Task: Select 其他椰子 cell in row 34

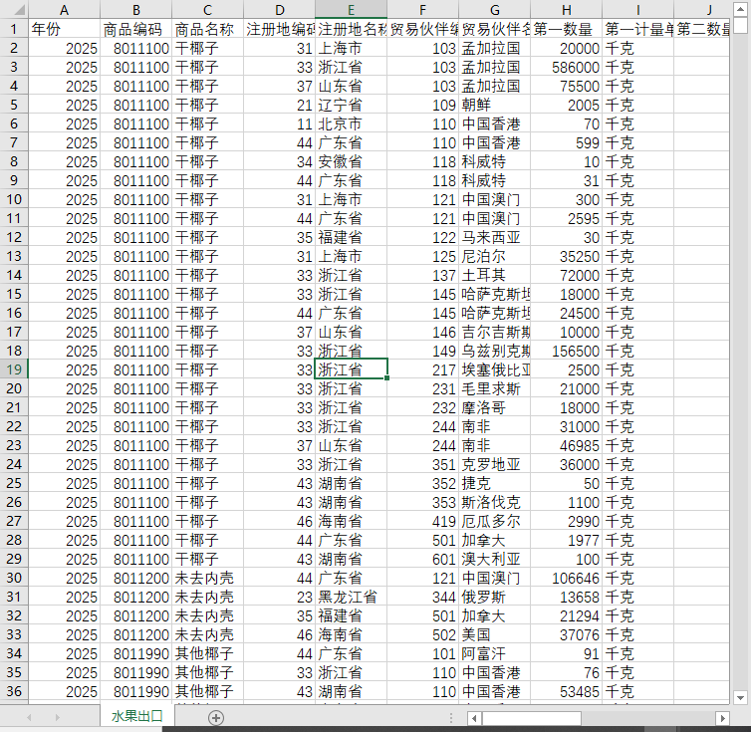Action: point(207,653)
